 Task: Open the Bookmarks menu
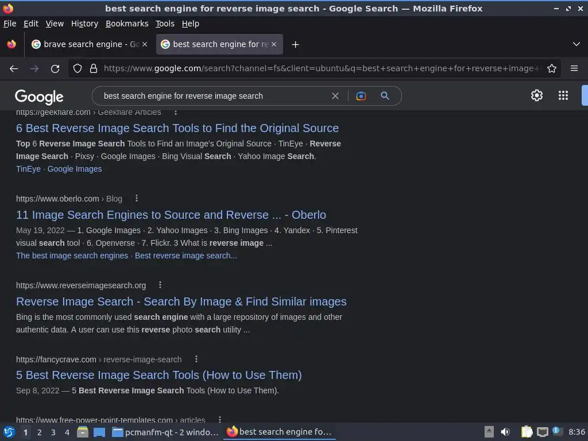click(127, 24)
